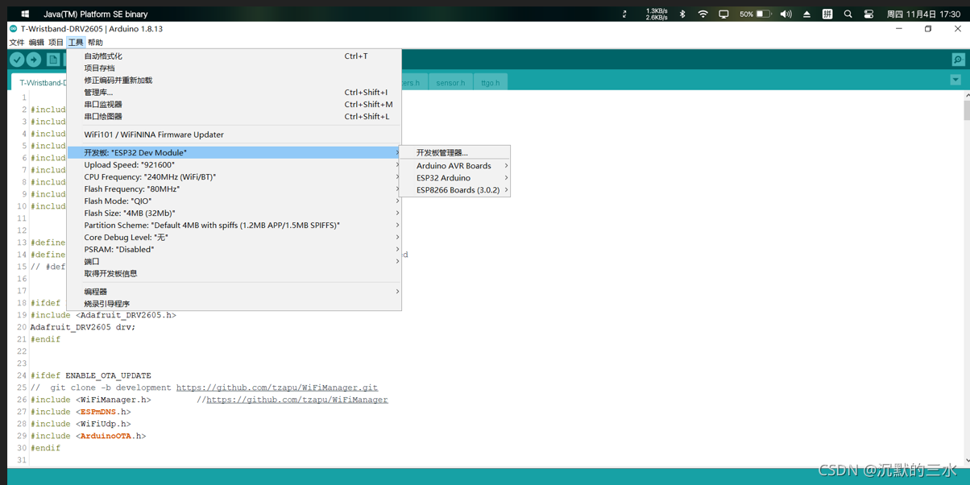Click the "#ifdef ENABLE_OTA_UPDATE" code line
The image size is (970, 485).
pyautogui.click(x=90, y=375)
